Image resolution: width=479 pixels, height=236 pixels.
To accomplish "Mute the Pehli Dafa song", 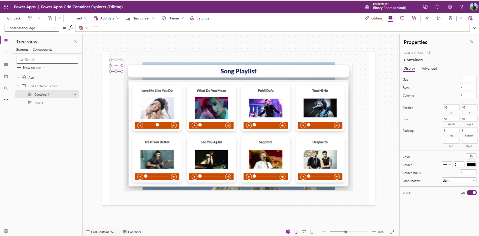I will [x=283, y=125].
